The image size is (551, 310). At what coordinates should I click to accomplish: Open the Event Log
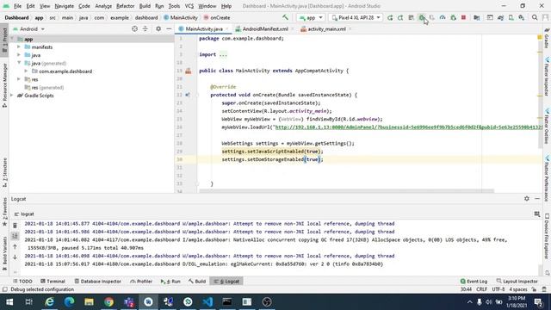474,282
